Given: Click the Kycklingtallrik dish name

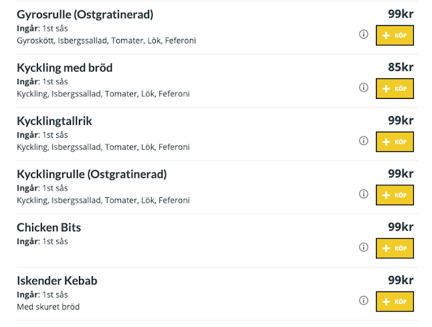Looking at the screenshot, I should pyautogui.click(x=54, y=121).
